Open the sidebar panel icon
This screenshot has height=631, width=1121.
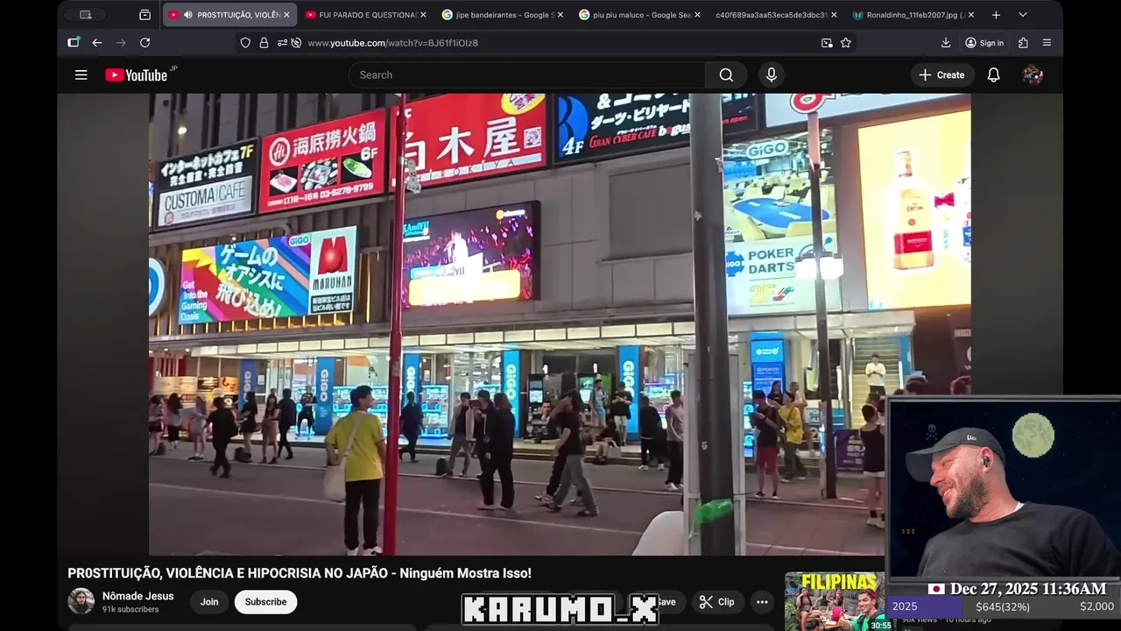pos(74,42)
